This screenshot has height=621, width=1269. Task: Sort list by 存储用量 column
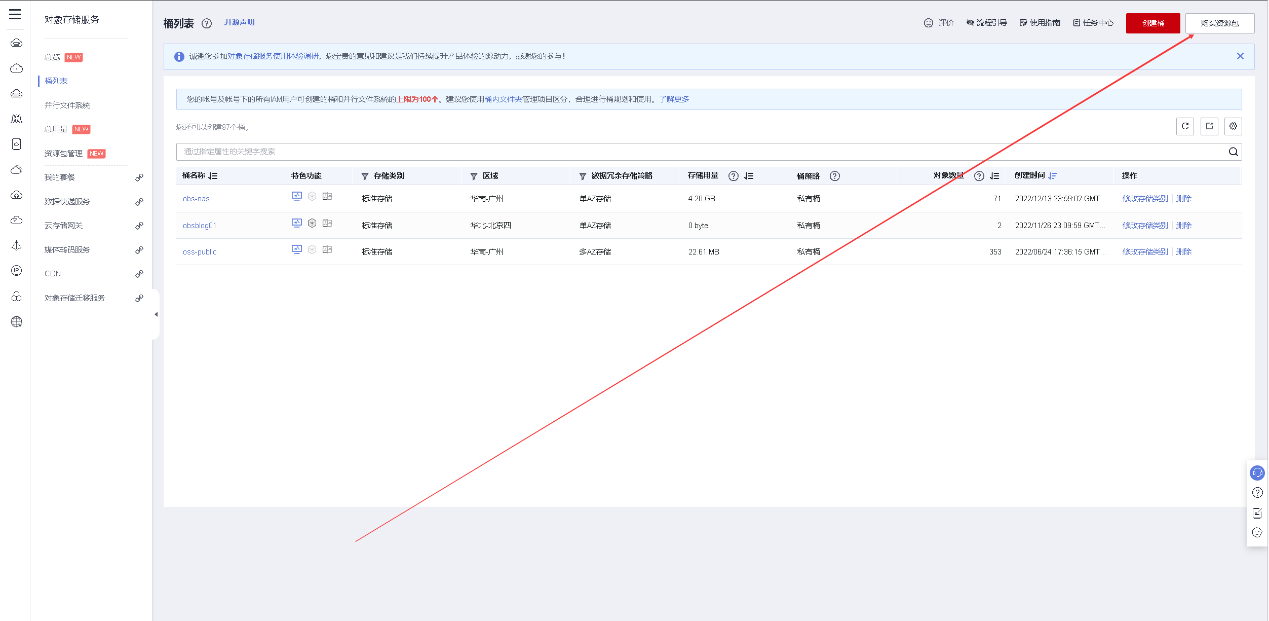click(749, 176)
